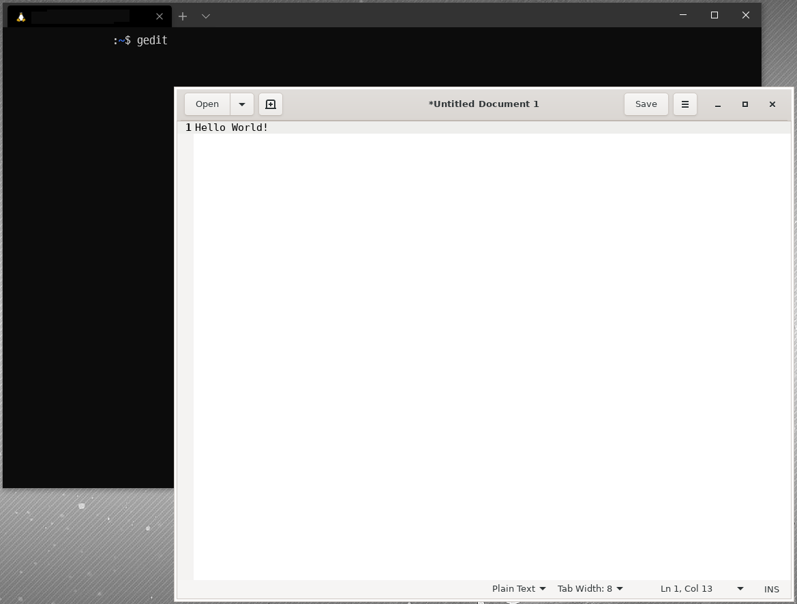Create a new document with the plus icon

coord(271,104)
